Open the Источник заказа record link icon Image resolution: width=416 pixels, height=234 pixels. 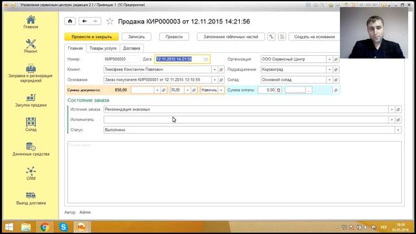point(398,109)
